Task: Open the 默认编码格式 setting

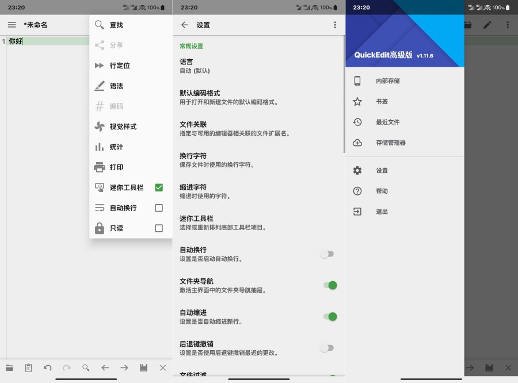Action: (x=258, y=97)
